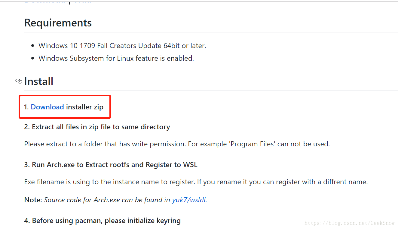Click the anchor link icon beside Install heading
The image size is (398, 229).
[x=19, y=81]
